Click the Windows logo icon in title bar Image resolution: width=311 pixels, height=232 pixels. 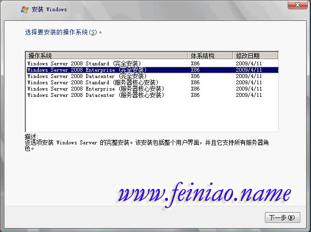point(25,10)
